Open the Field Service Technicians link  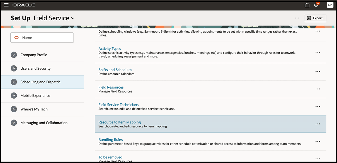tap(118, 105)
